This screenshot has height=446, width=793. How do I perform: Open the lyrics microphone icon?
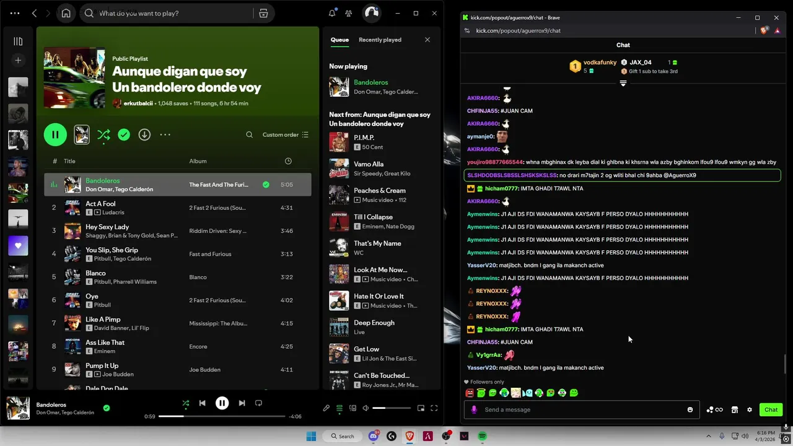click(326, 408)
